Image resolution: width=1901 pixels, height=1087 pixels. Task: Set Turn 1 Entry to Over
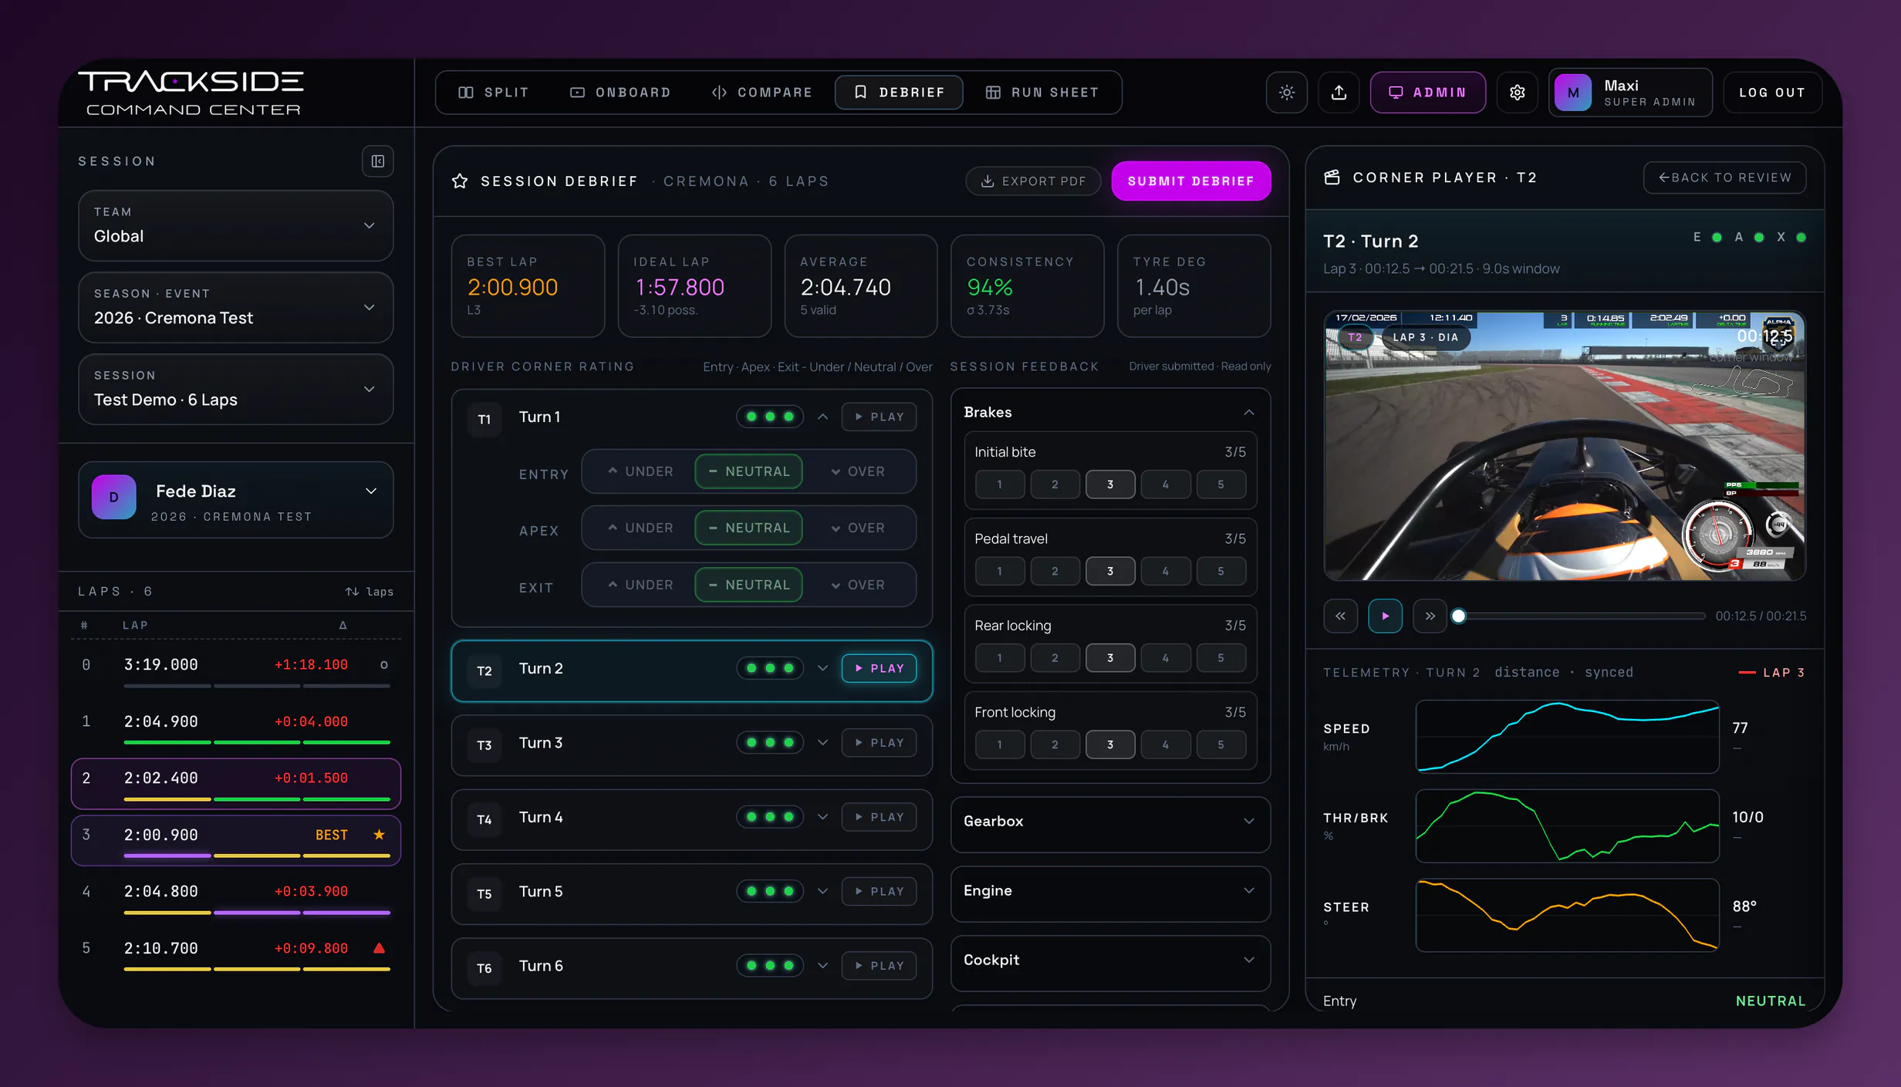(857, 471)
